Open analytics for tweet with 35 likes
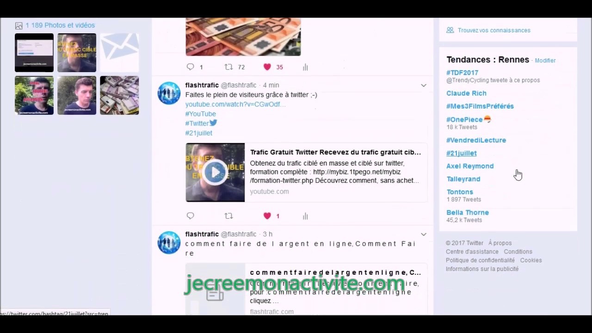The height and width of the screenshot is (333, 592). [x=305, y=67]
